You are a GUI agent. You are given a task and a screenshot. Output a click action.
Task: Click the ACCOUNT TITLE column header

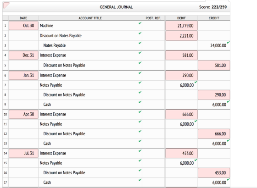click(x=90, y=18)
